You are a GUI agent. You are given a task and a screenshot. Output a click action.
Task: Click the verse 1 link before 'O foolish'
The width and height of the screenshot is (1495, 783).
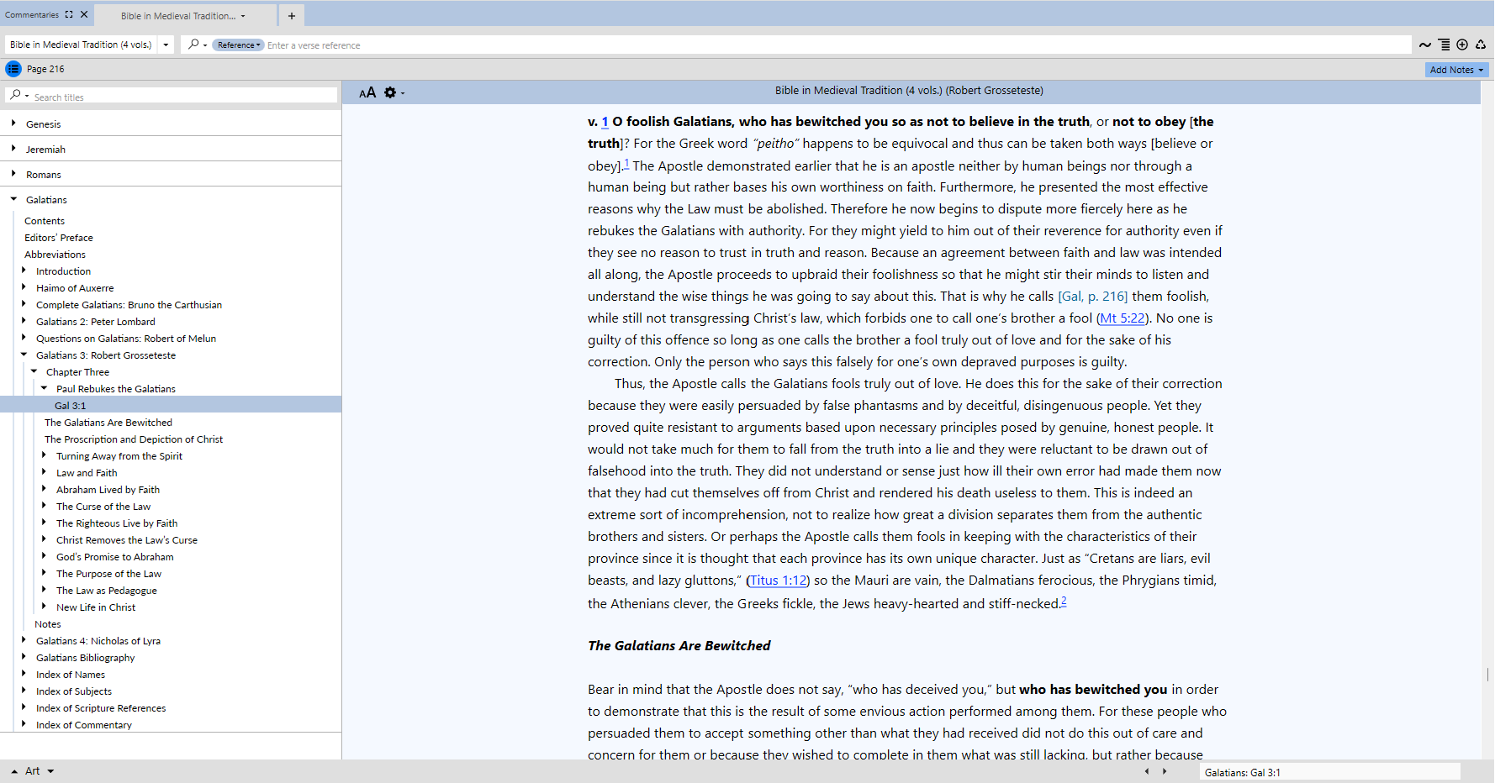click(605, 122)
